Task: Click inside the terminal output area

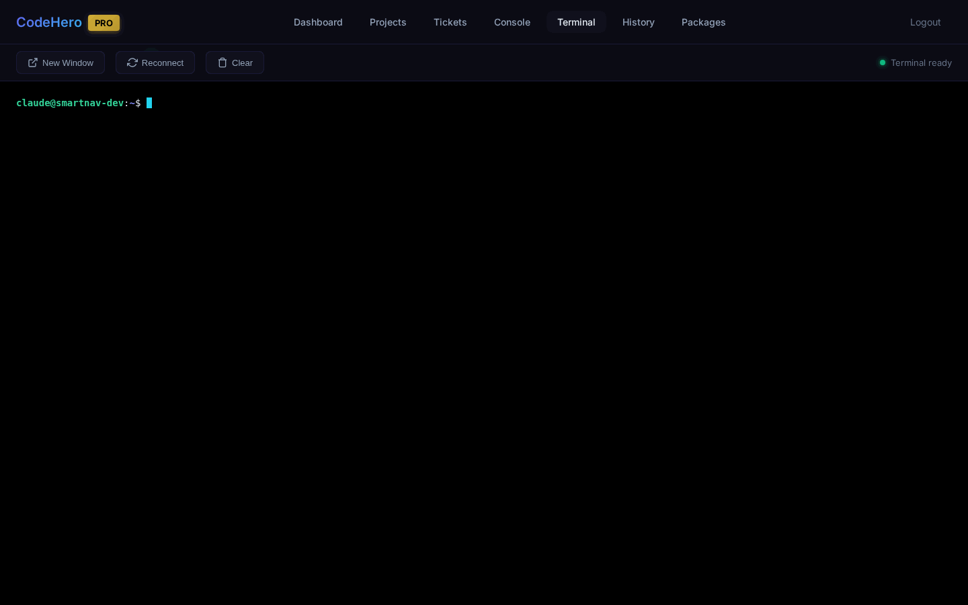Action: [484, 336]
